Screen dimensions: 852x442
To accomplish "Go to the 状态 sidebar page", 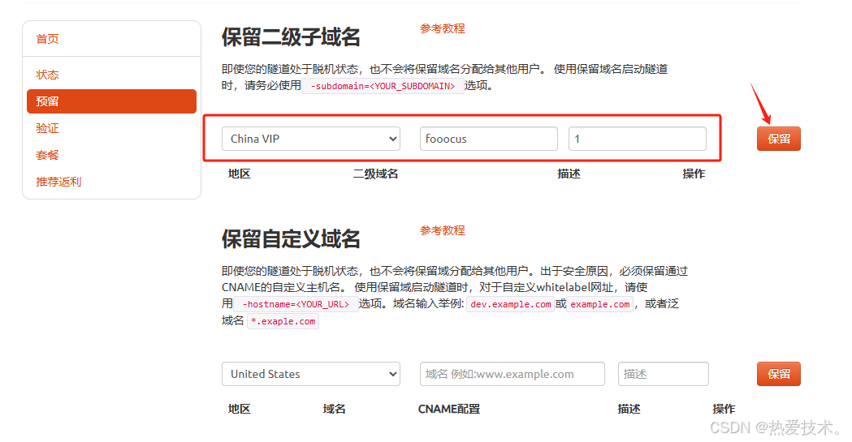I will [47, 75].
